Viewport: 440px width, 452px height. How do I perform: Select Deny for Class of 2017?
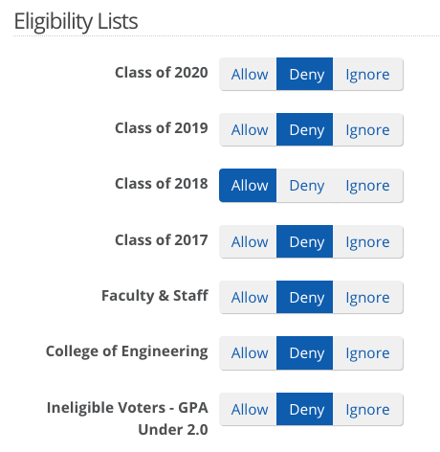(x=305, y=241)
